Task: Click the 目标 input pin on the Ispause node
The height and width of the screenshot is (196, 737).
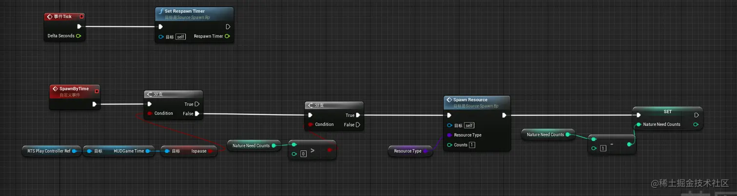Action: click(167, 151)
